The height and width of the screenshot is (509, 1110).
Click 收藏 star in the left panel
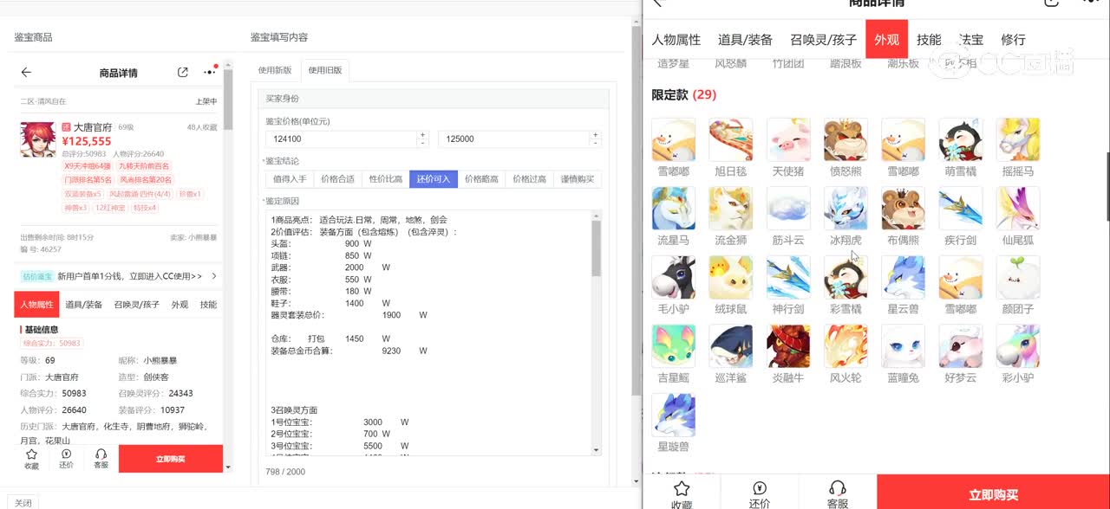point(31,459)
